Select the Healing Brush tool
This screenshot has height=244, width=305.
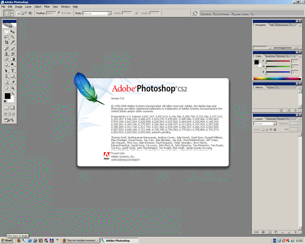click(x=7, y=49)
